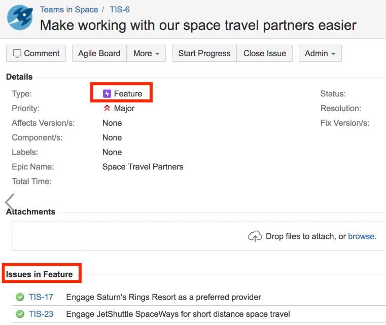Image resolution: width=386 pixels, height=325 pixels.
Task: Open the Admin dropdown menu
Action: (x=320, y=54)
